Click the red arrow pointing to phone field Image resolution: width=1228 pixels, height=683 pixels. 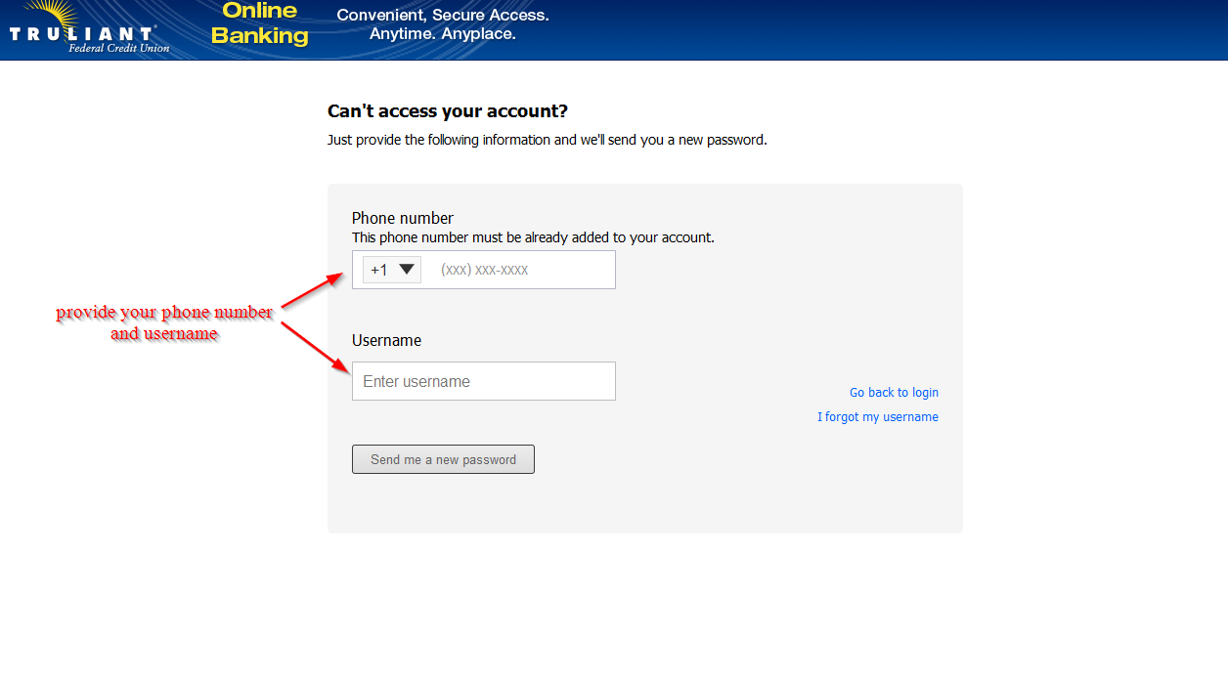[x=312, y=291]
